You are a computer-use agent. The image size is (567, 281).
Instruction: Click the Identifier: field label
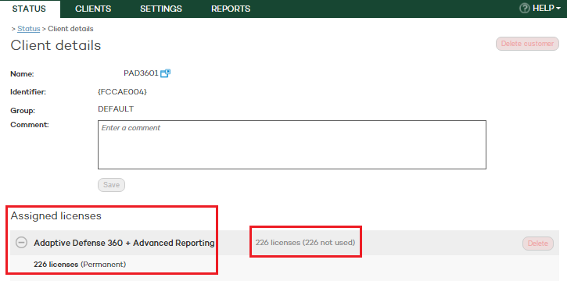coord(28,92)
